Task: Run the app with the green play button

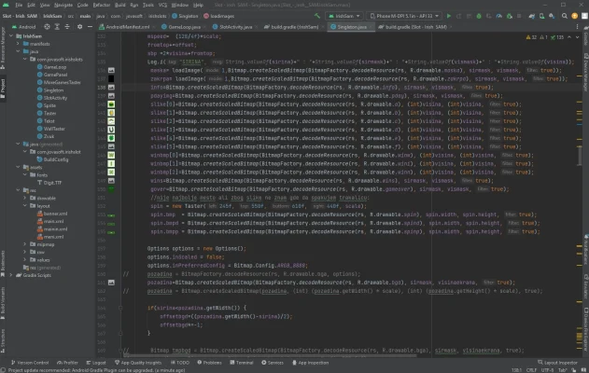Action: pyautogui.click(x=448, y=16)
